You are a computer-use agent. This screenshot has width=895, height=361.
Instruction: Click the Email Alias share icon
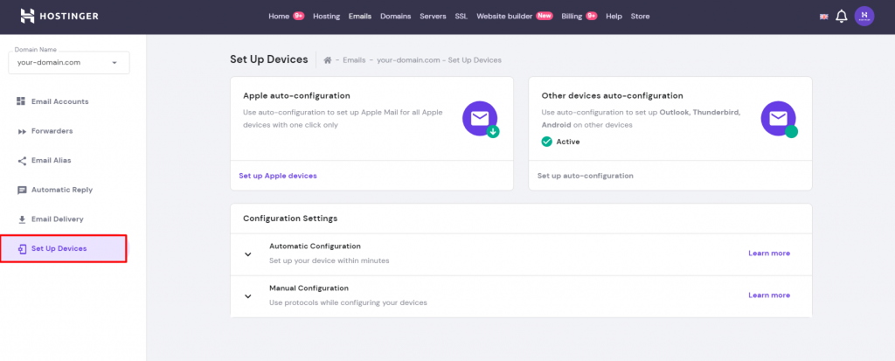point(22,161)
